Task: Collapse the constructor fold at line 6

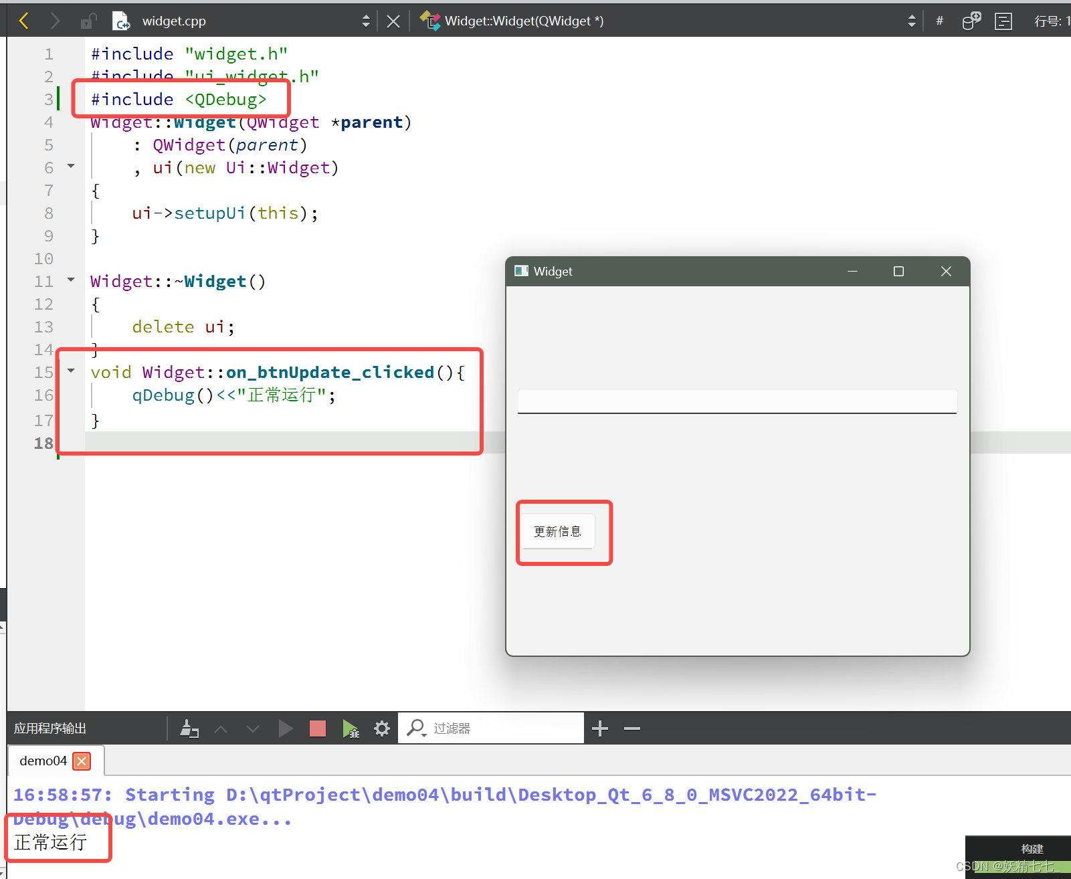Action: click(71, 166)
